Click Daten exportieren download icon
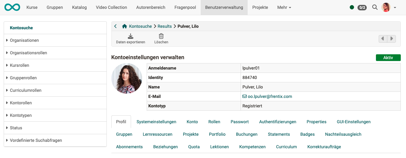 click(x=130, y=36)
